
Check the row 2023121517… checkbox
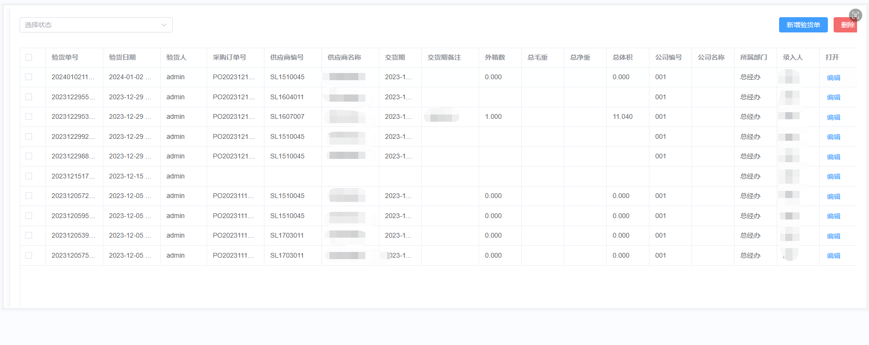[29, 176]
